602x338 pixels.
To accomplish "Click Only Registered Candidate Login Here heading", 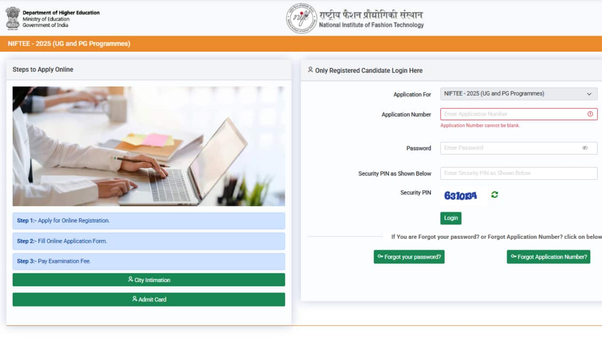I will pos(369,70).
